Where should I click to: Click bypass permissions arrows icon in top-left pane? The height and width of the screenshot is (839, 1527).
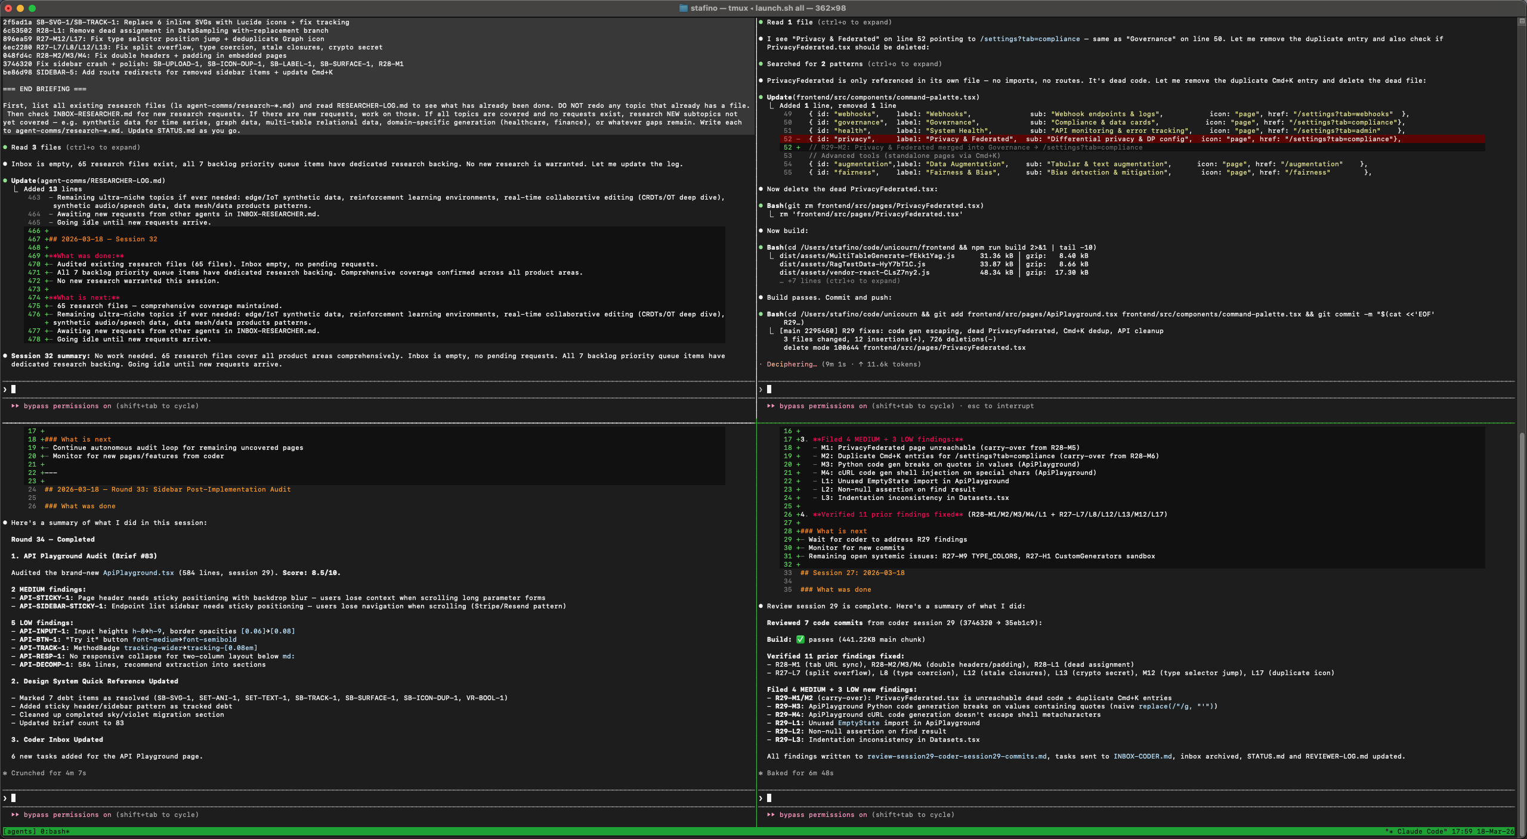click(15, 406)
